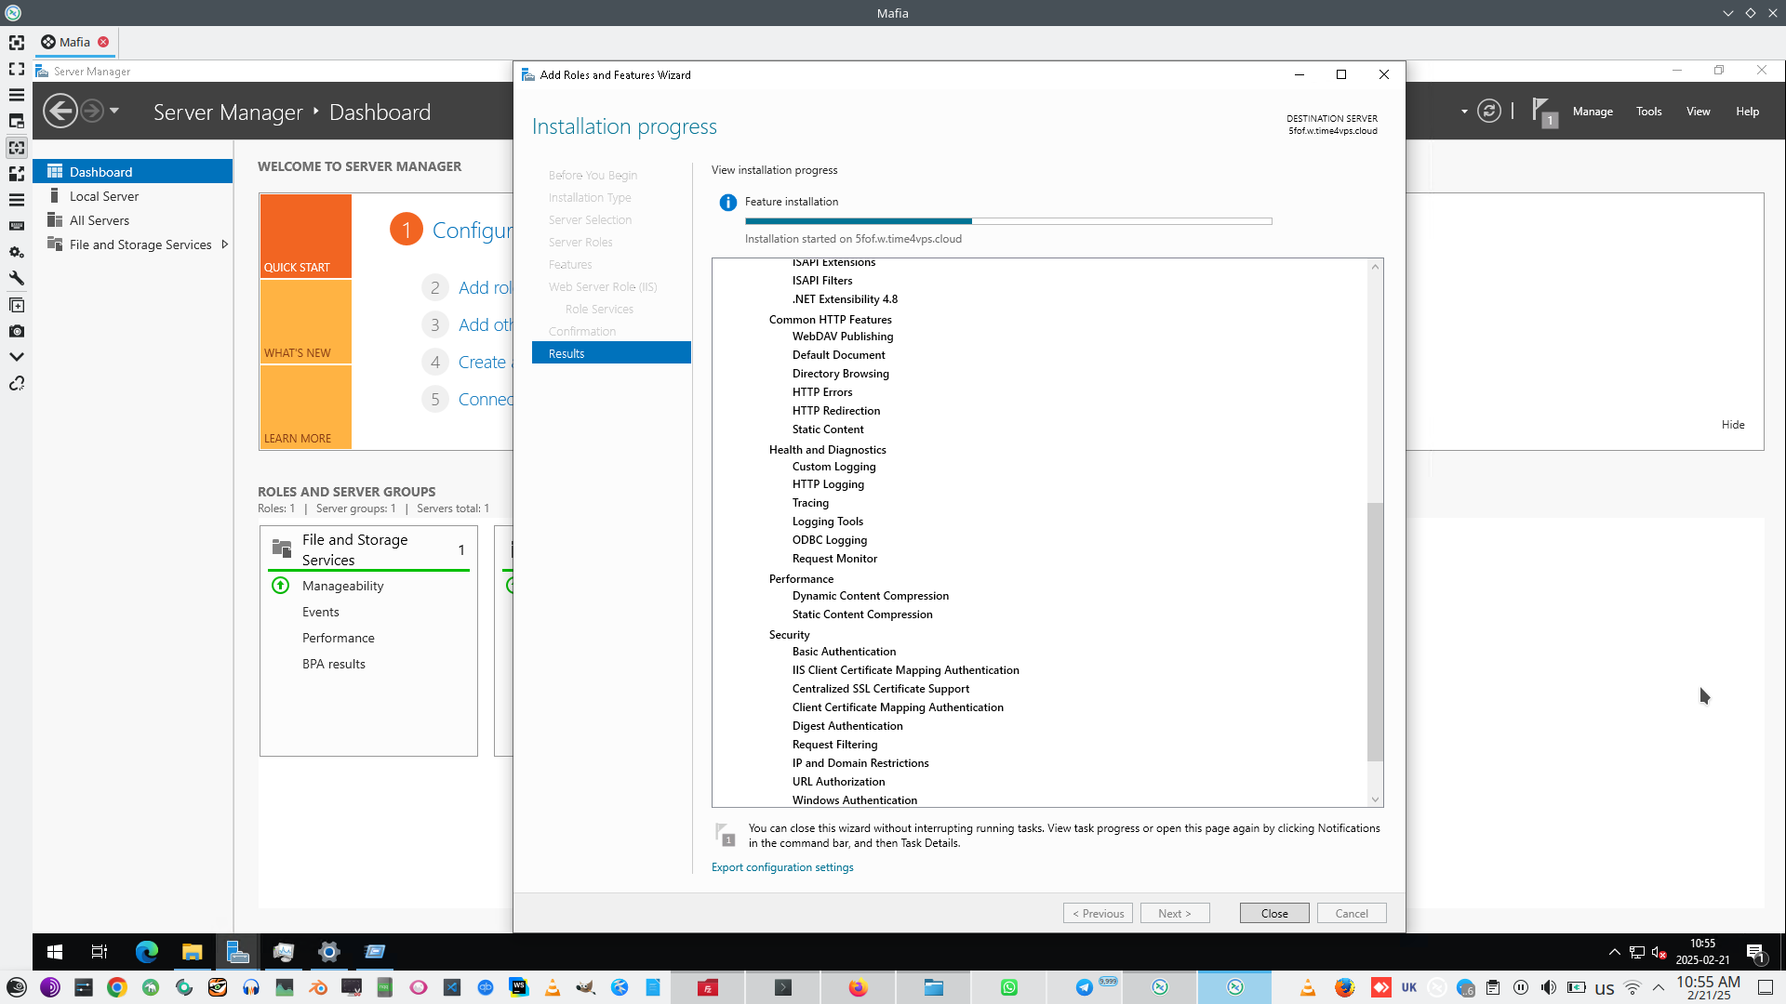
Task: Click the Server Manager refresh icon
Action: (1489, 112)
